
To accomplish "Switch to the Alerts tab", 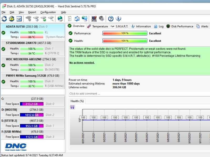I will tap(202, 26).
